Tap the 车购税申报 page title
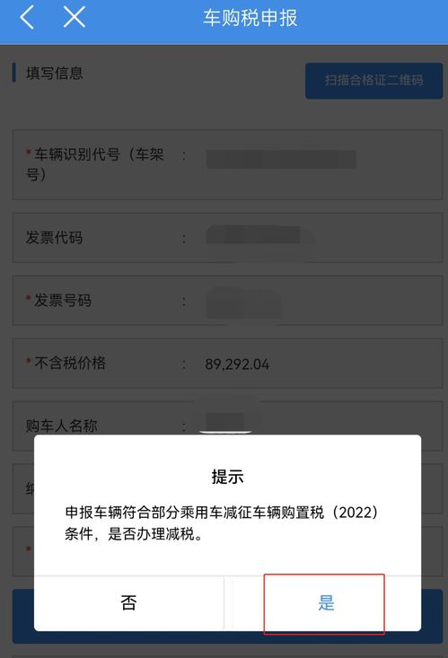This screenshot has height=658, width=448. click(250, 18)
